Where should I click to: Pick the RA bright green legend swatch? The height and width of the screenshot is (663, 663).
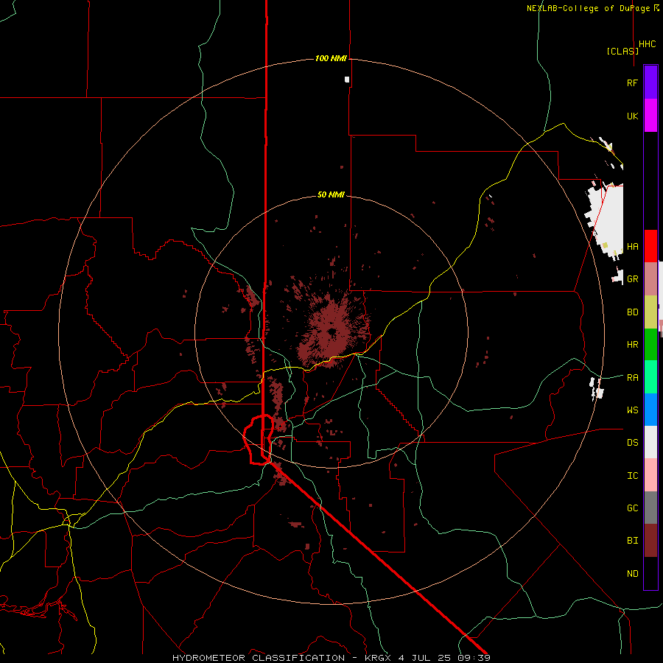tap(650, 377)
